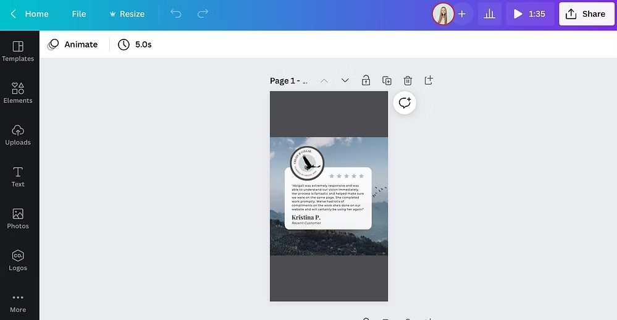Select the Kristina P. name text
617x320 pixels.
[306, 217]
